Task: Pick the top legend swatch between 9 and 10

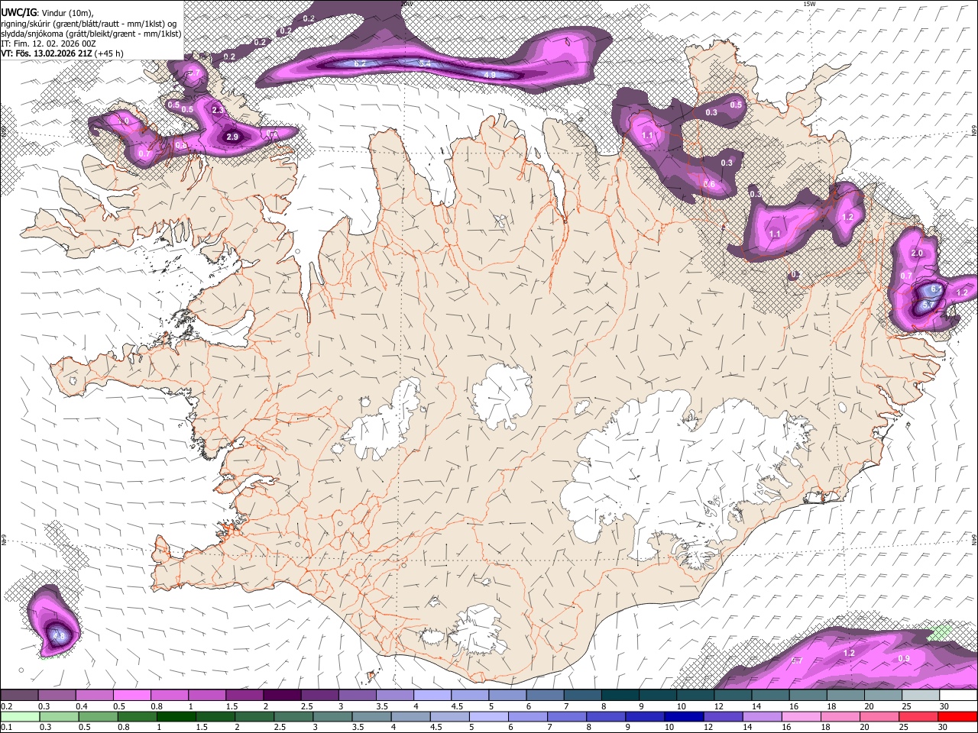Action: tap(657, 696)
